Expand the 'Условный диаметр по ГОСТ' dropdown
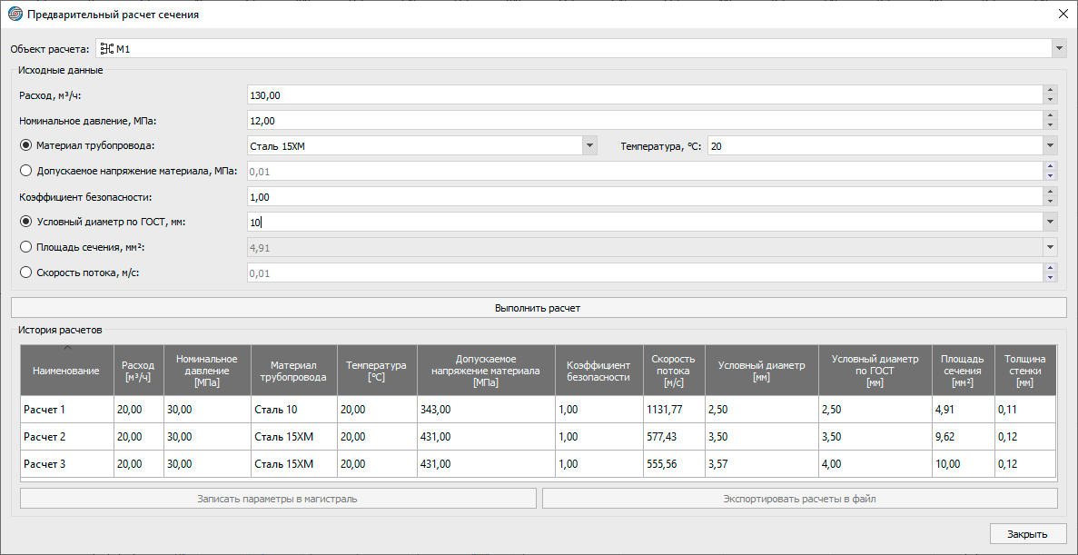The height and width of the screenshot is (555, 1078). coord(1050,222)
